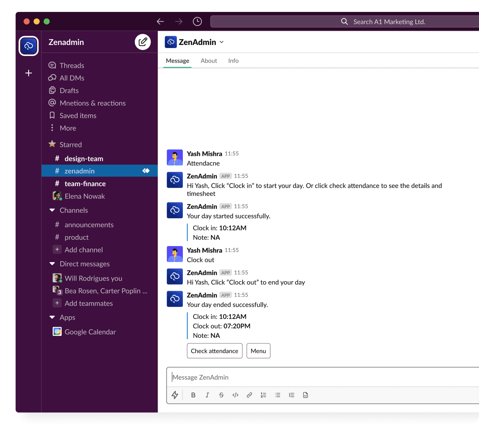Toggle italic formatting in the composer

click(x=207, y=395)
